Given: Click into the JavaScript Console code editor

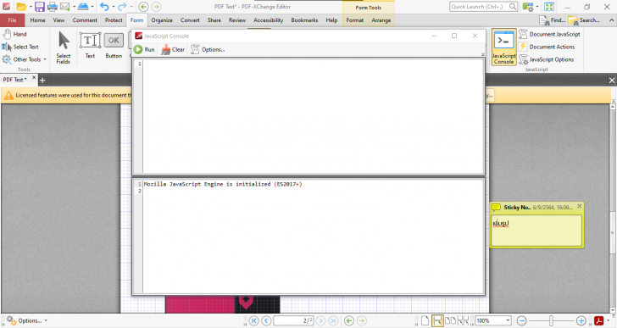Looking at the screenshot, I should pos(313,116).
